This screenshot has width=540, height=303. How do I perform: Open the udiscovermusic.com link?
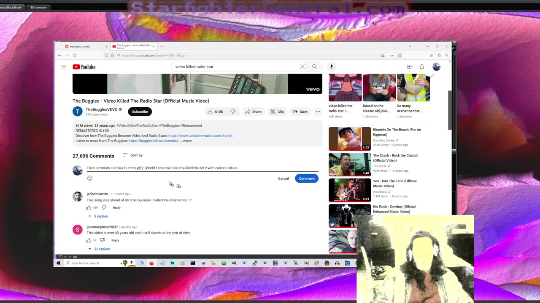tap(201, 136)
